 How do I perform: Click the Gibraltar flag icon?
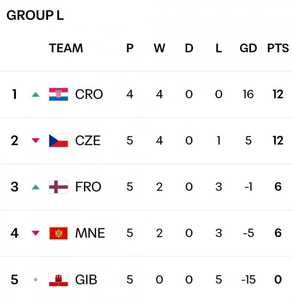58,280
